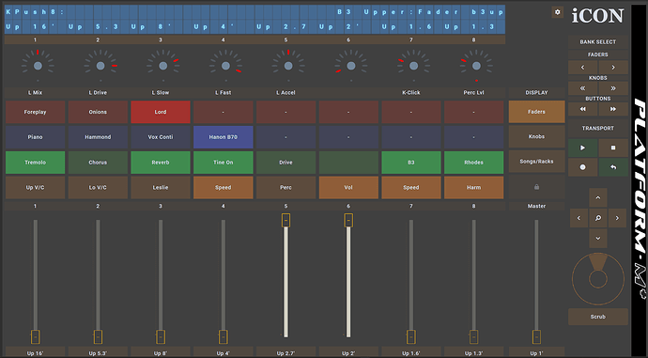This screenshot has height=358, width=648.
Task: Click the zoom magnifier button
Action: point(598,218)
